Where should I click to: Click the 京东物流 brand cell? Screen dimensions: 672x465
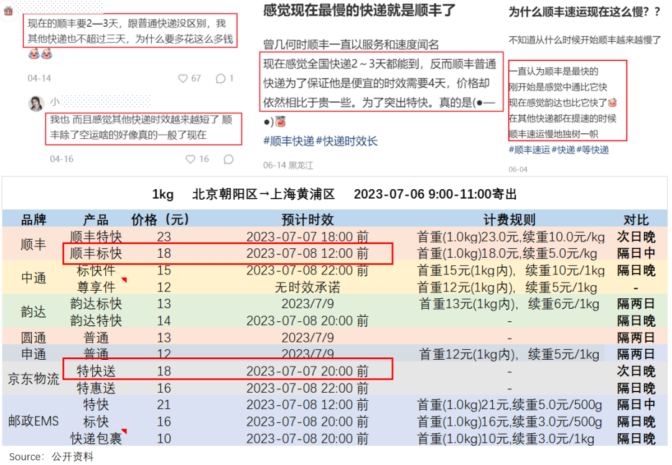tap(33, 379)
